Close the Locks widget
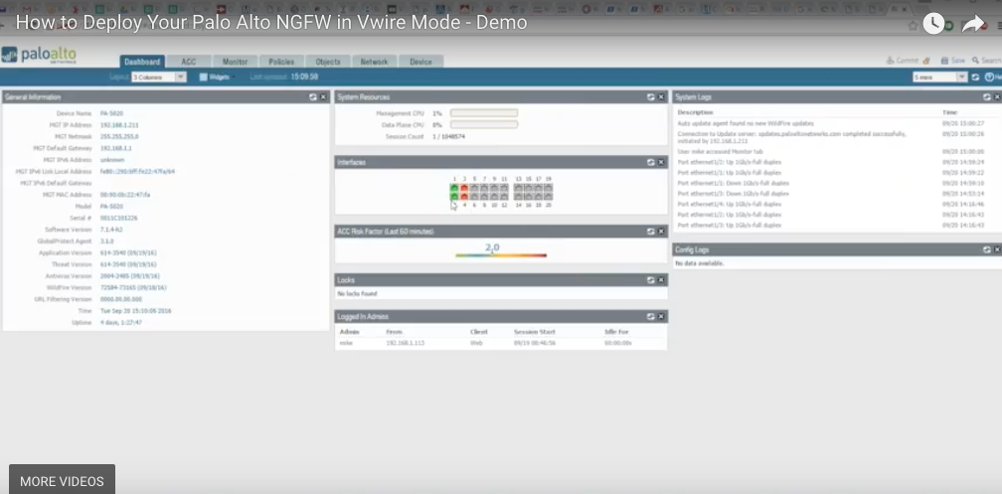Viewport: 1002px width, 494px height. coord(661,280)
